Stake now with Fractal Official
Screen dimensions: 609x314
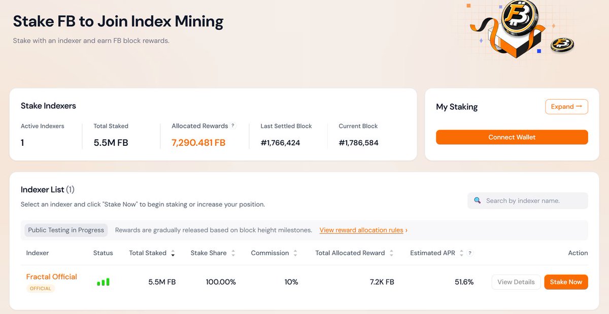[x=566, y=282]
